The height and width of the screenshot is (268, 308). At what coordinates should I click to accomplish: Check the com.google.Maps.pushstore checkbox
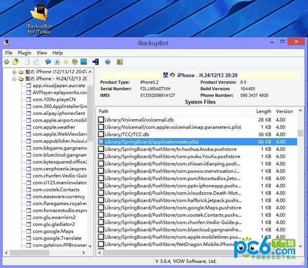(101, 207)
